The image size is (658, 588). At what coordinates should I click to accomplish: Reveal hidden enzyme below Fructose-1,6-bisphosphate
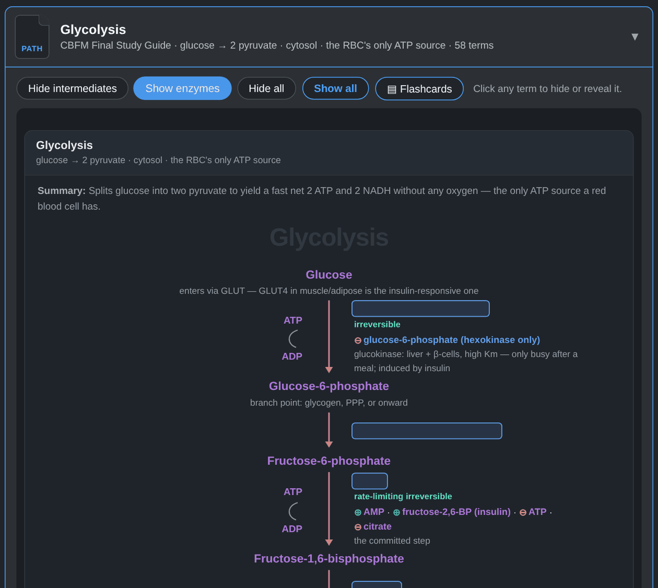[377, 585]
